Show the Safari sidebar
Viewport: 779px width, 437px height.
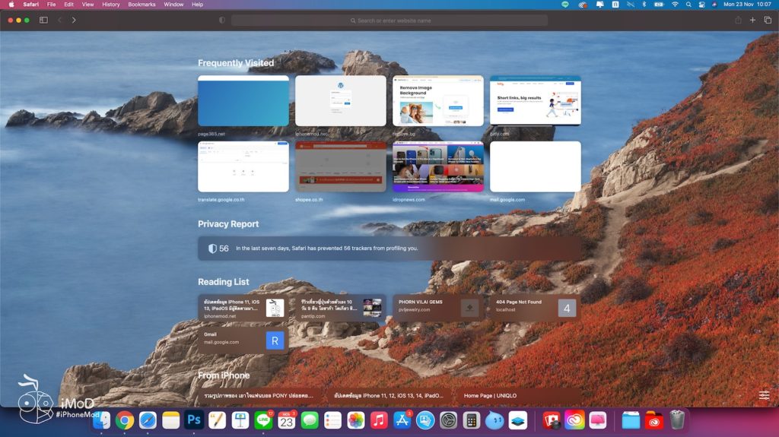tap(43, 20)
